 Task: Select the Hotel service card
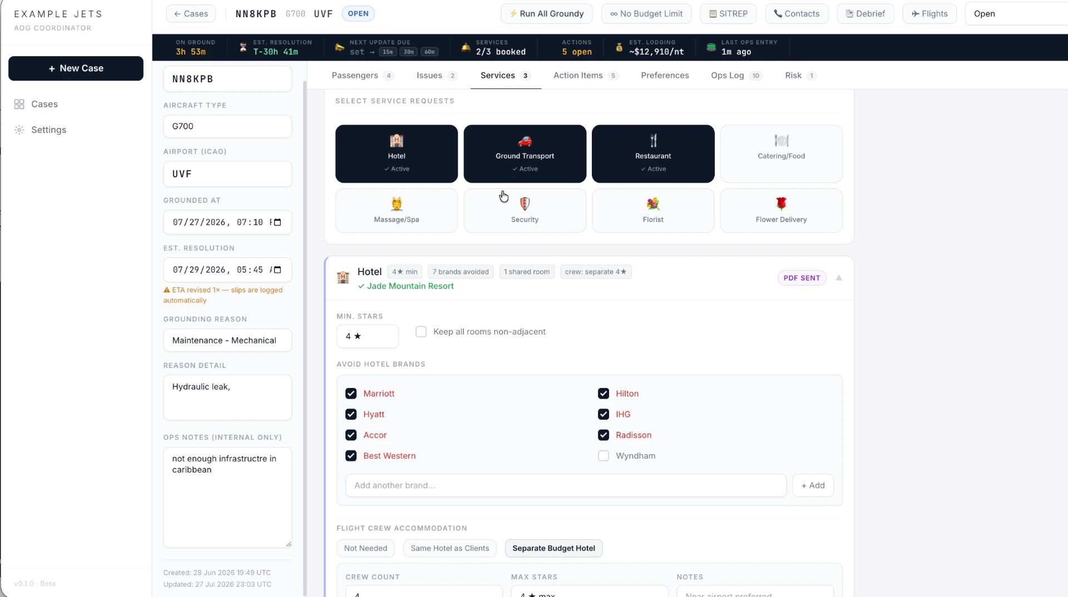[397, 154]
